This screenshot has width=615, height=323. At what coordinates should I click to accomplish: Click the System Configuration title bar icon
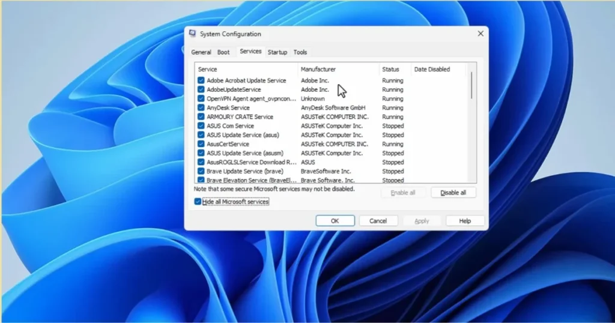click(192, 34)
